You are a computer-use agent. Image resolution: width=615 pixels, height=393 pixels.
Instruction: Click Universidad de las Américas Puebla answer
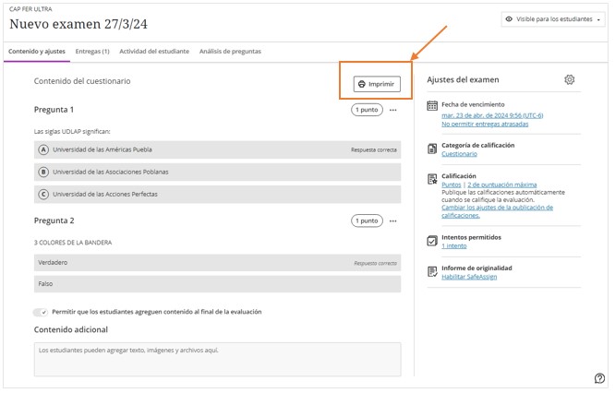pyautogui.click(x=217, y=149)
